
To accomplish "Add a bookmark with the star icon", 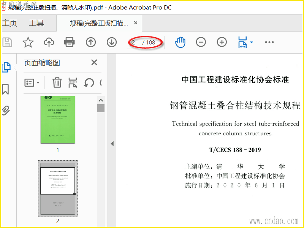I will pyautogui.click(x=28, y=42).
